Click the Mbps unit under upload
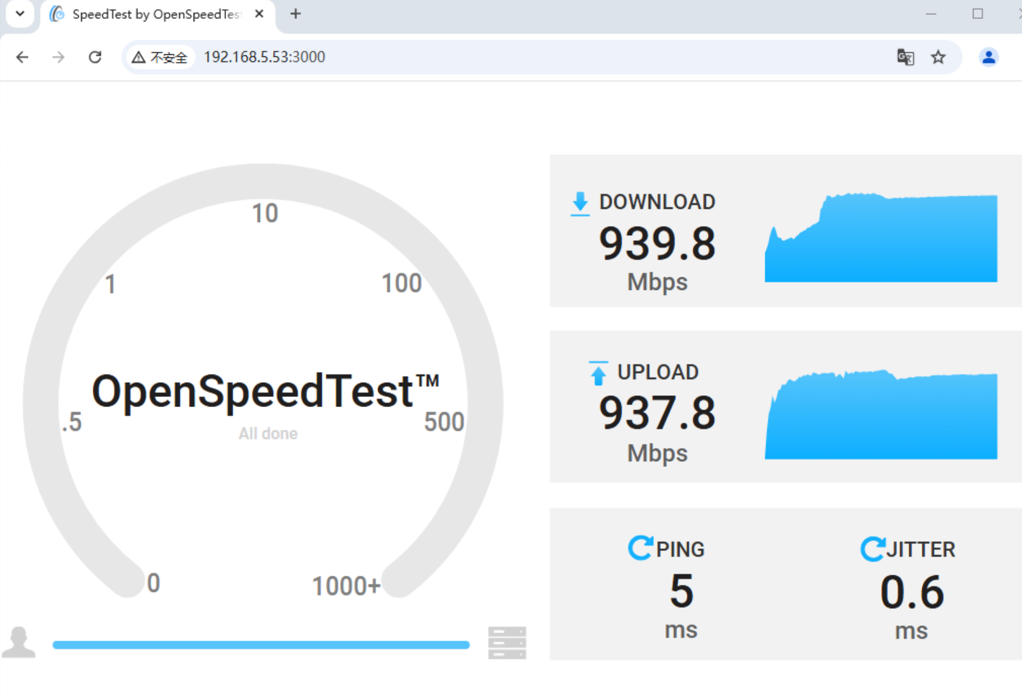Viewport: 1022px width, 698px height. click(x=657, y=453)
